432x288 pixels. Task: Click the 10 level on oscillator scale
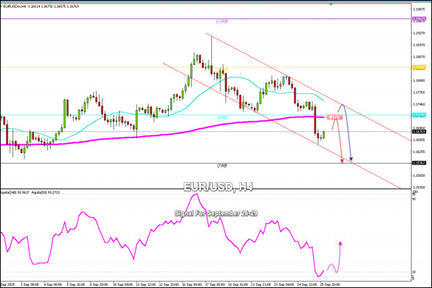pos(414,272)
